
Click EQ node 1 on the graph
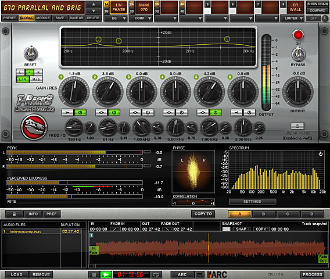(119, 41)
